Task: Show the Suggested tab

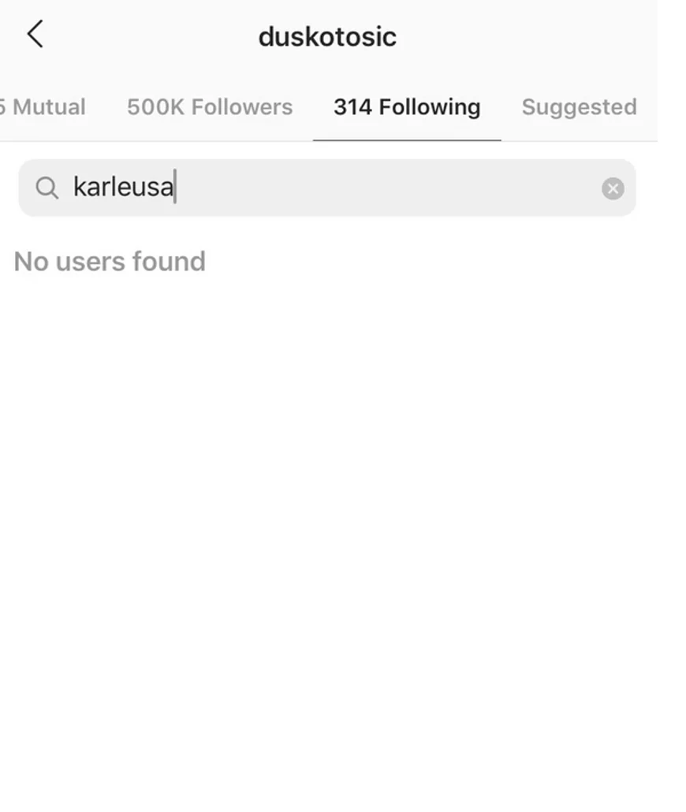Action: (579, 107)
